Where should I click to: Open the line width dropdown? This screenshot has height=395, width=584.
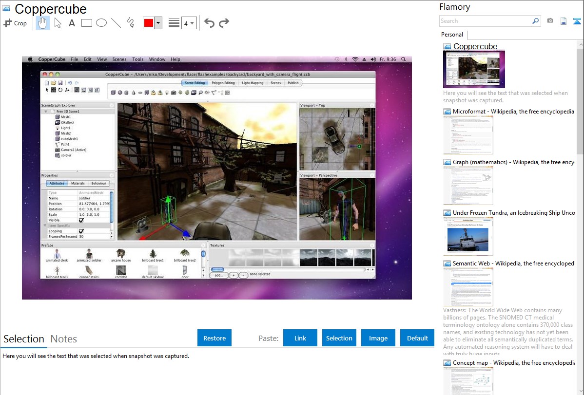(x=189, y=23)
